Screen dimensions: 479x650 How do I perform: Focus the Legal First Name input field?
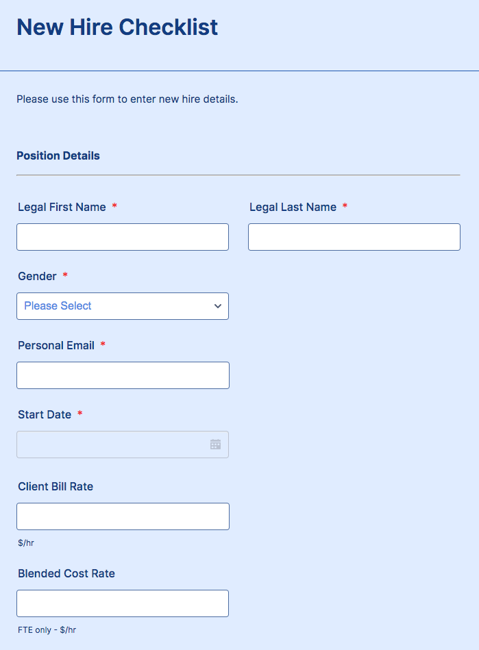(123, 237)
